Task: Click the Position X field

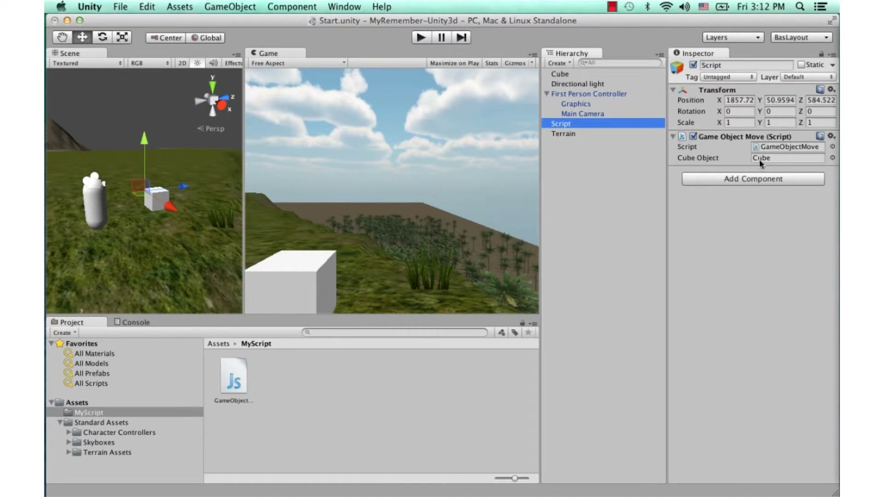Action: (739, 100)
